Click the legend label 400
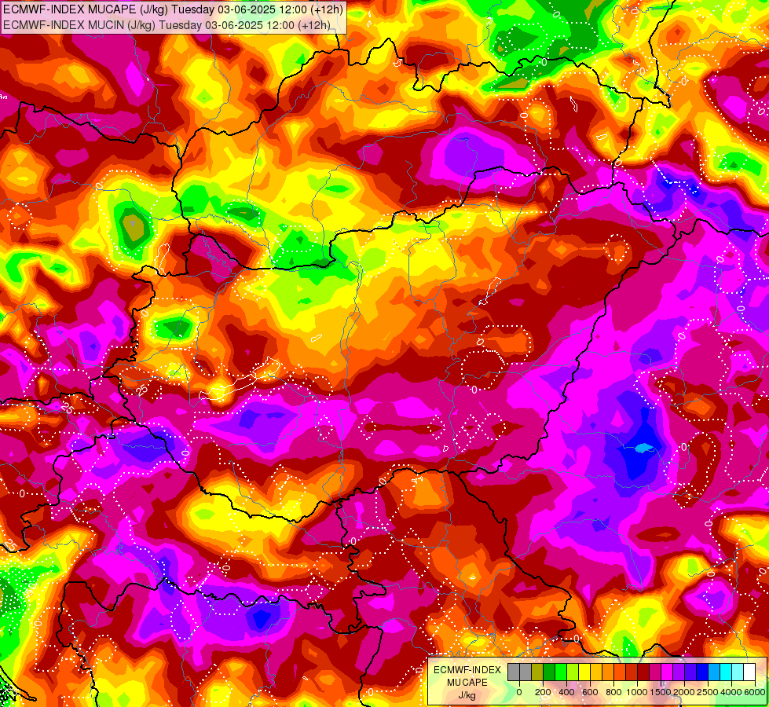The width and height of the screenshot is (769, 707). [567, 692]
